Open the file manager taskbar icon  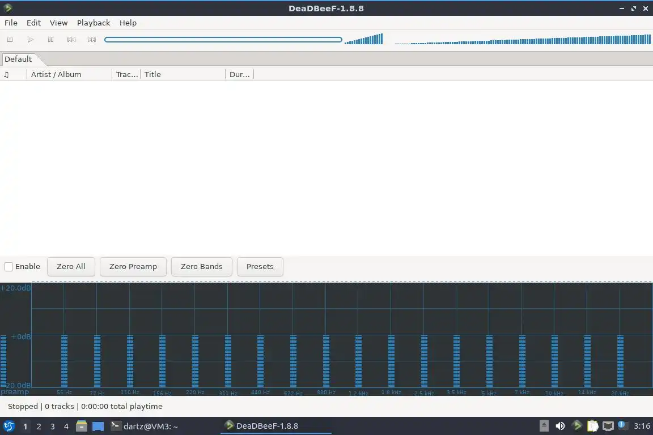[x=82, y=427]
